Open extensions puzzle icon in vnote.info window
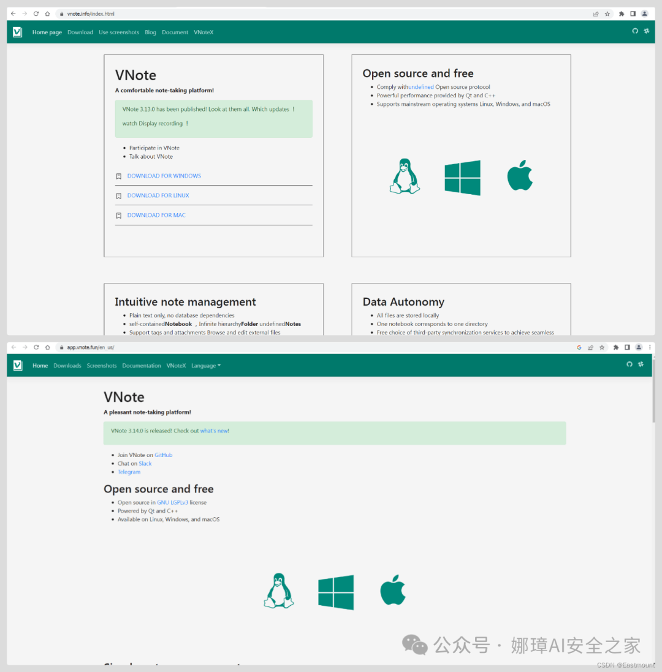Screen dimensions: 662x672 click(622, 13)
